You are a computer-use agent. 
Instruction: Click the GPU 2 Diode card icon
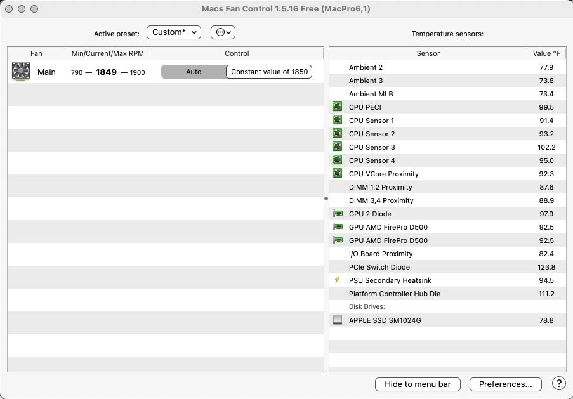pos(338,213)
